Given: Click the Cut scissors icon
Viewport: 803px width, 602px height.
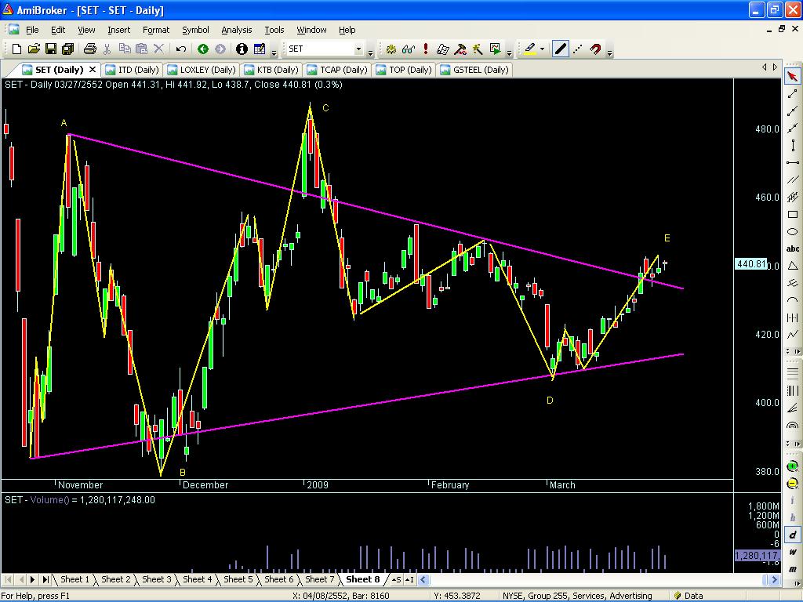Looking at the screenshot, I should [x=107, y=49].
